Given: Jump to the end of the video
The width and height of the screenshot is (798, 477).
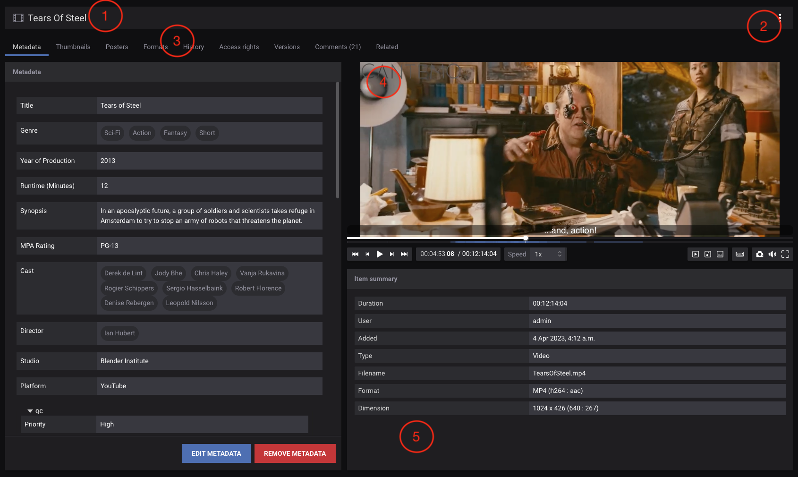Looking at the screenshot, I should 404,254.
